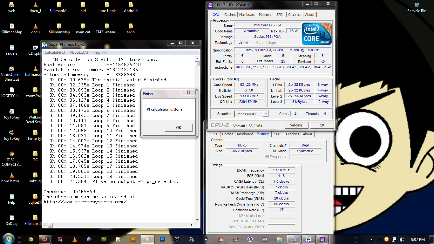Click the 'Loop 19 finished' line
Viewport: 434px width, 244px height.
(94, 176)
